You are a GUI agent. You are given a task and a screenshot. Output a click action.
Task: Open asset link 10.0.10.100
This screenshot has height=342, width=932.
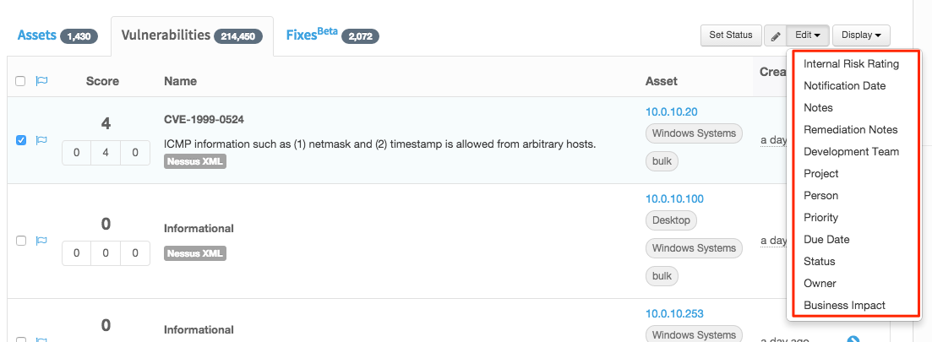(x=674, y=199)
